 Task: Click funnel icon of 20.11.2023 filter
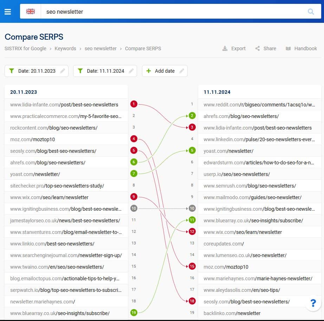[12, 71]
